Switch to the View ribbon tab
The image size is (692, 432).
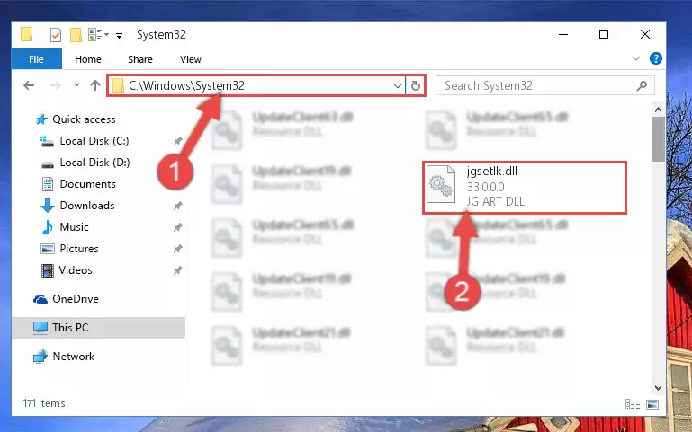coord(190,59)
